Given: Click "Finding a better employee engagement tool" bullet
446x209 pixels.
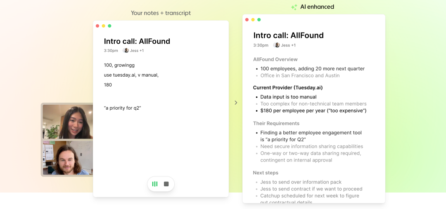Looking at the screenshot, I should click(311, 136).
